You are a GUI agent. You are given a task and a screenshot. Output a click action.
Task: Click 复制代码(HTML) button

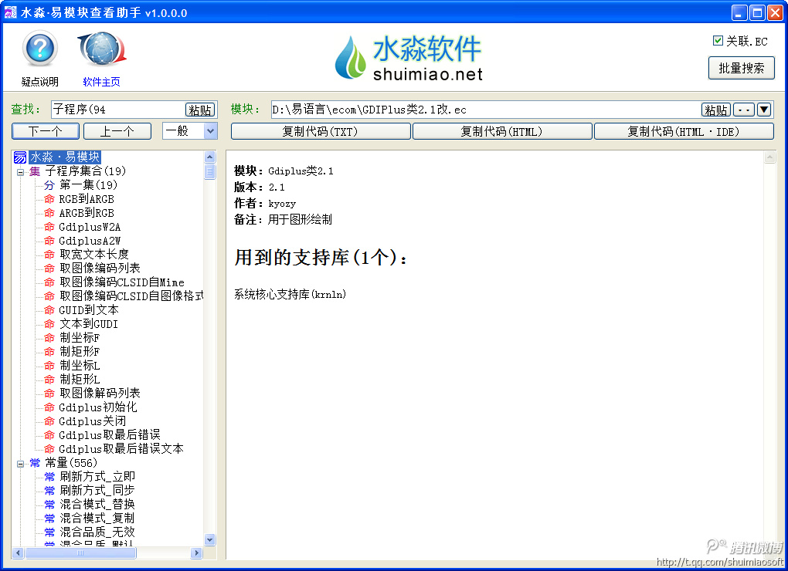click(502, 131)
